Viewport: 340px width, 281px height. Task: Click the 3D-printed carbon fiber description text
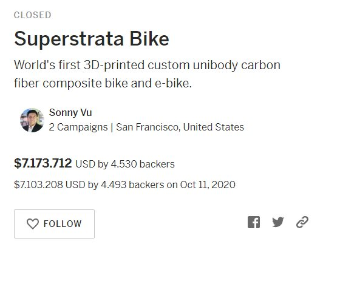point(147,74)
